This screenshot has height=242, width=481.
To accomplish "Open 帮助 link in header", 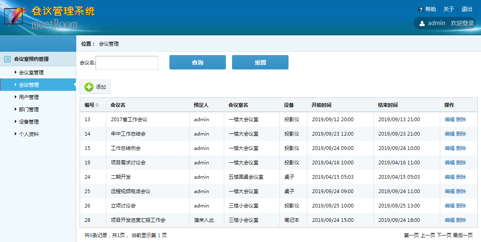I will click(x=431, y=9).
